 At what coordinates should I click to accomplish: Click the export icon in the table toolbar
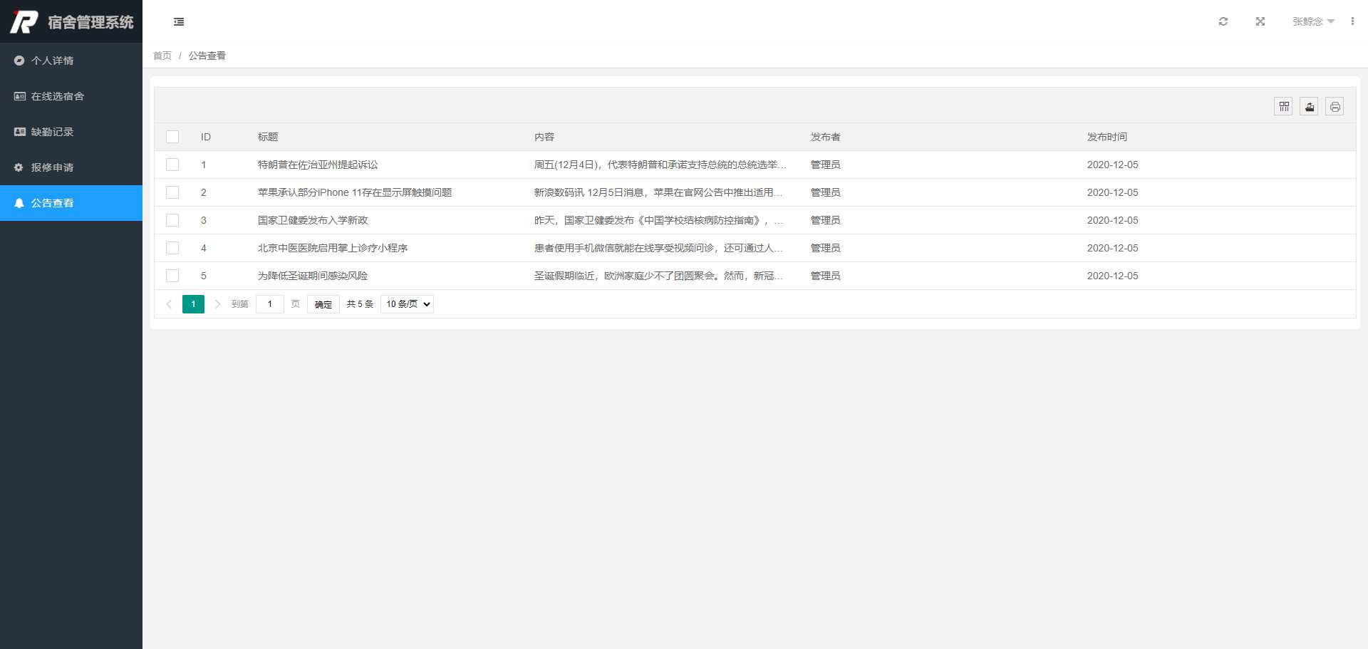point(1310,107)
